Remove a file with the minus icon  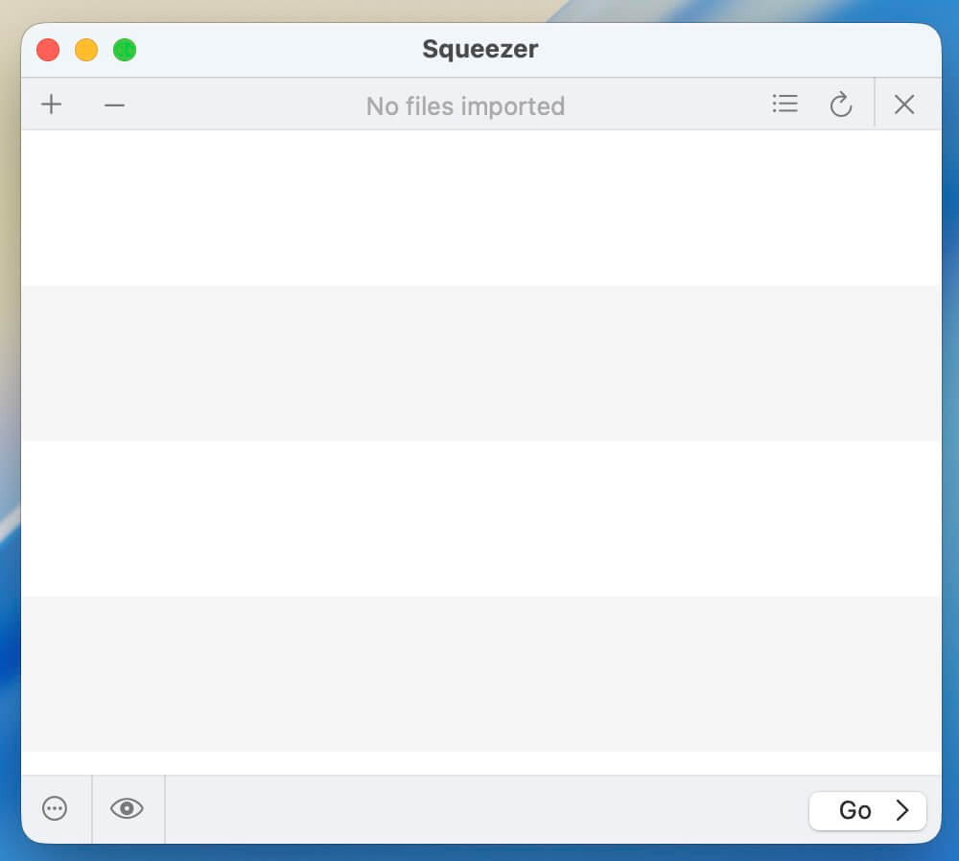click(x=114, y=105)
